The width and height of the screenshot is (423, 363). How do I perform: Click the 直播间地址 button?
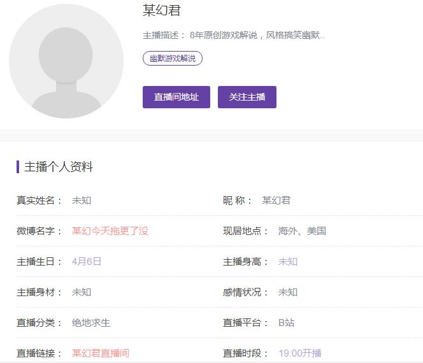tap(176, 97)
